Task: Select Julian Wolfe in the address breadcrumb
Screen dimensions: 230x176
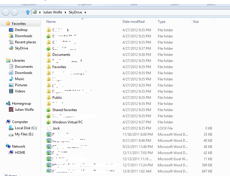Action: tap(52, 12)
